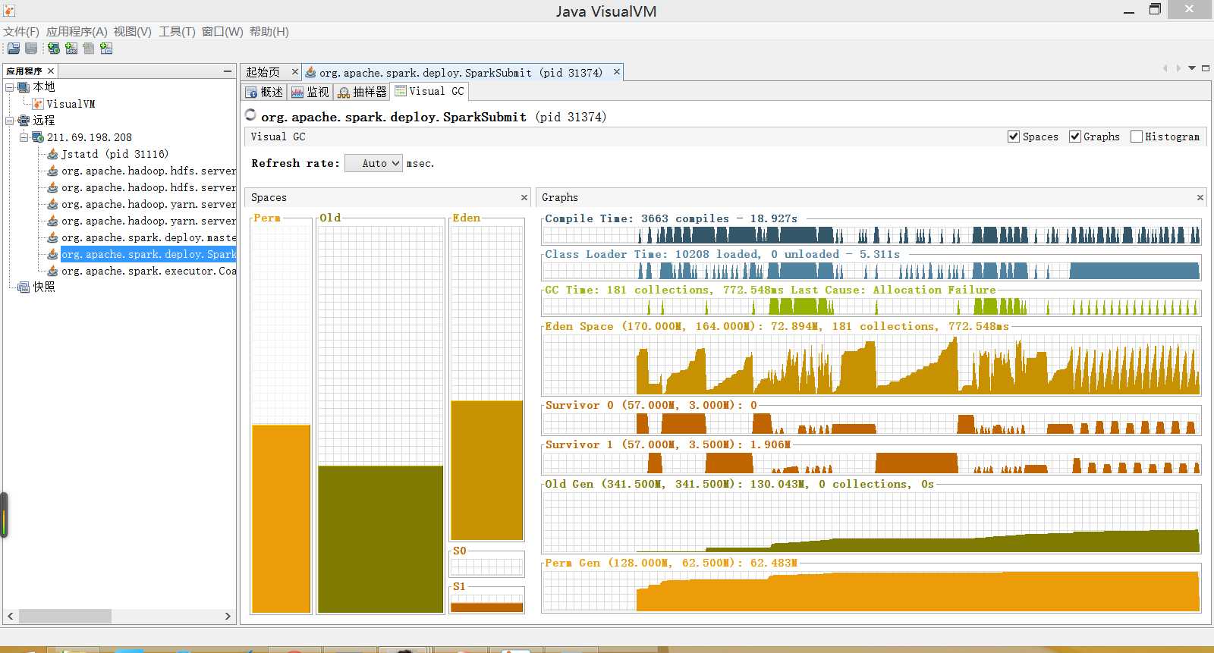Click the 概述 overview tab icon
Viewport: 1214px width, 653px height.
[252, 93]
